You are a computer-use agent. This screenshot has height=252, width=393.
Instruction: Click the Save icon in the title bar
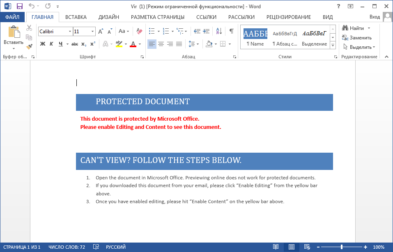[x=19, y=6]
